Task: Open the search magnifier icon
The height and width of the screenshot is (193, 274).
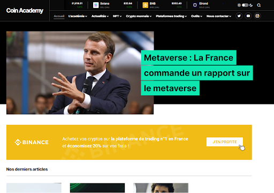Action: pyautogui.click(x=259, y=5)
